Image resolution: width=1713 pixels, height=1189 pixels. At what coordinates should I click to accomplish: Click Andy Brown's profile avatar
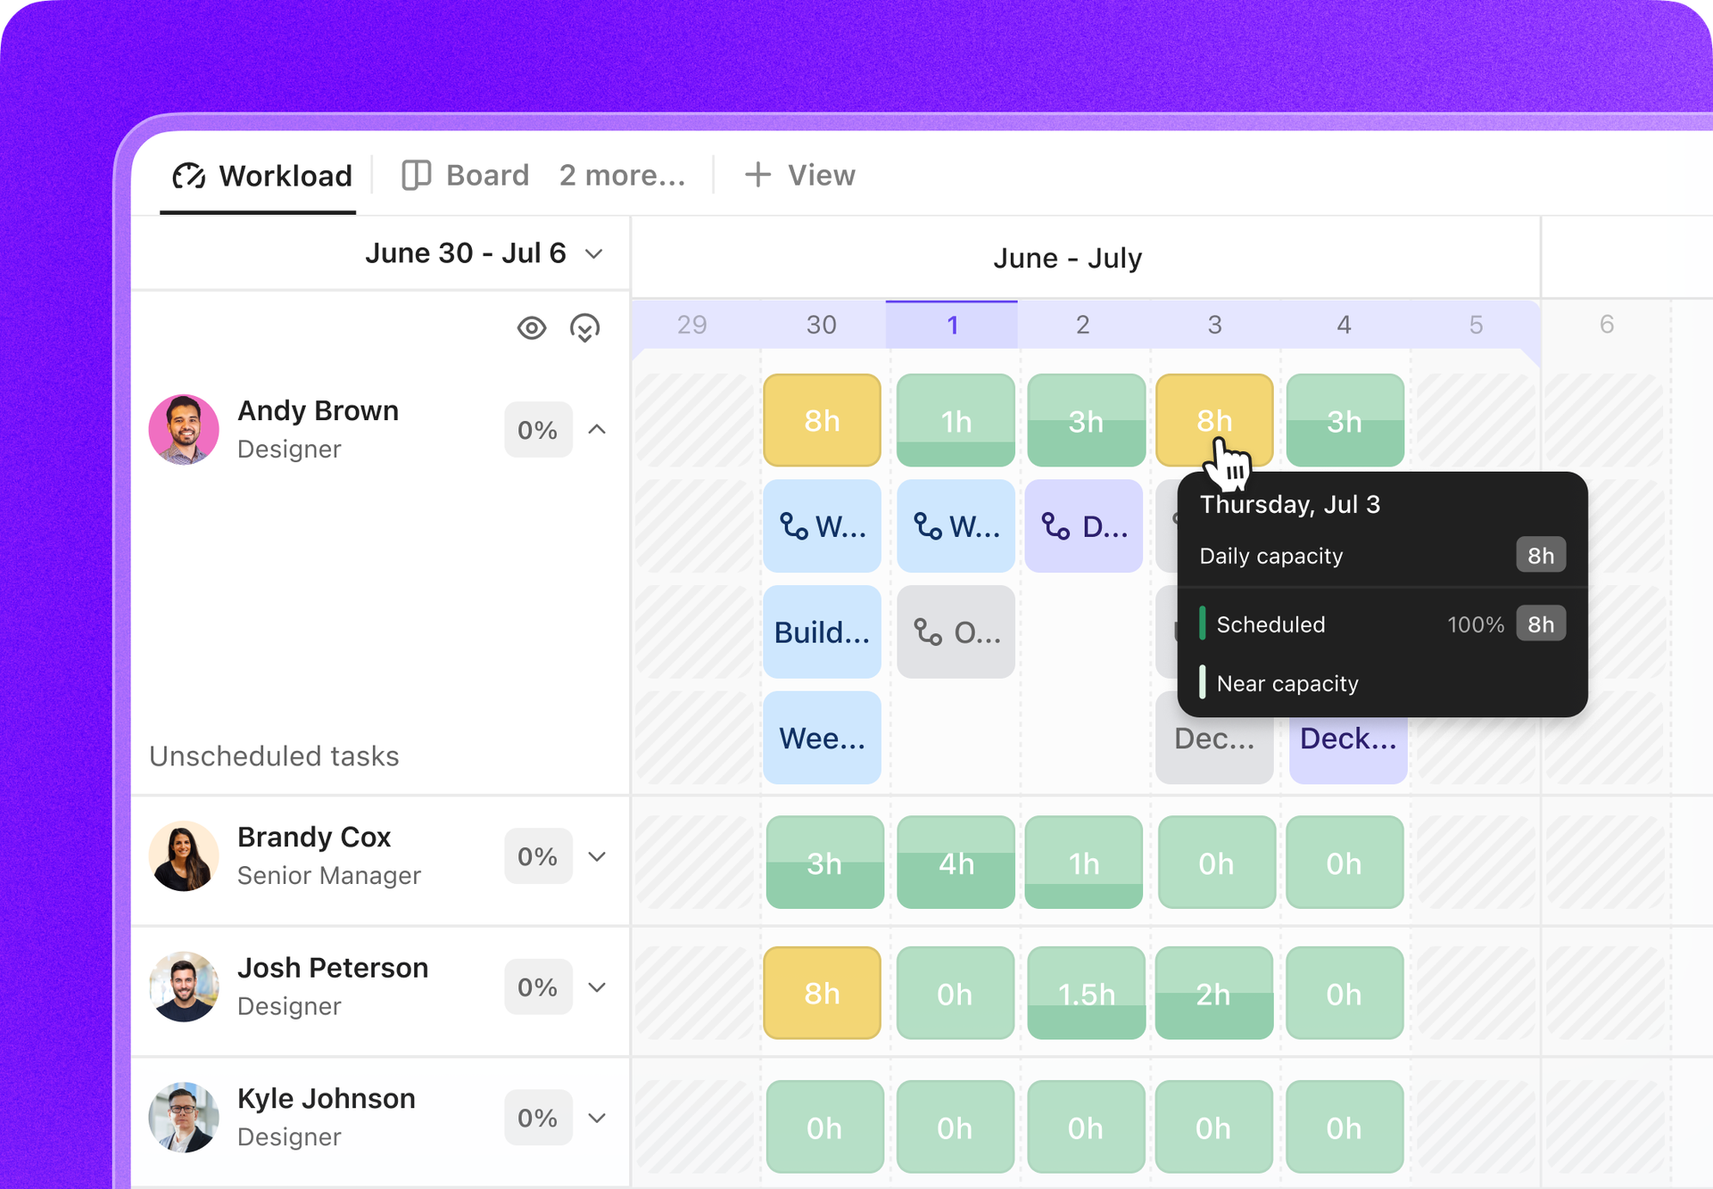tap(184, 430)
